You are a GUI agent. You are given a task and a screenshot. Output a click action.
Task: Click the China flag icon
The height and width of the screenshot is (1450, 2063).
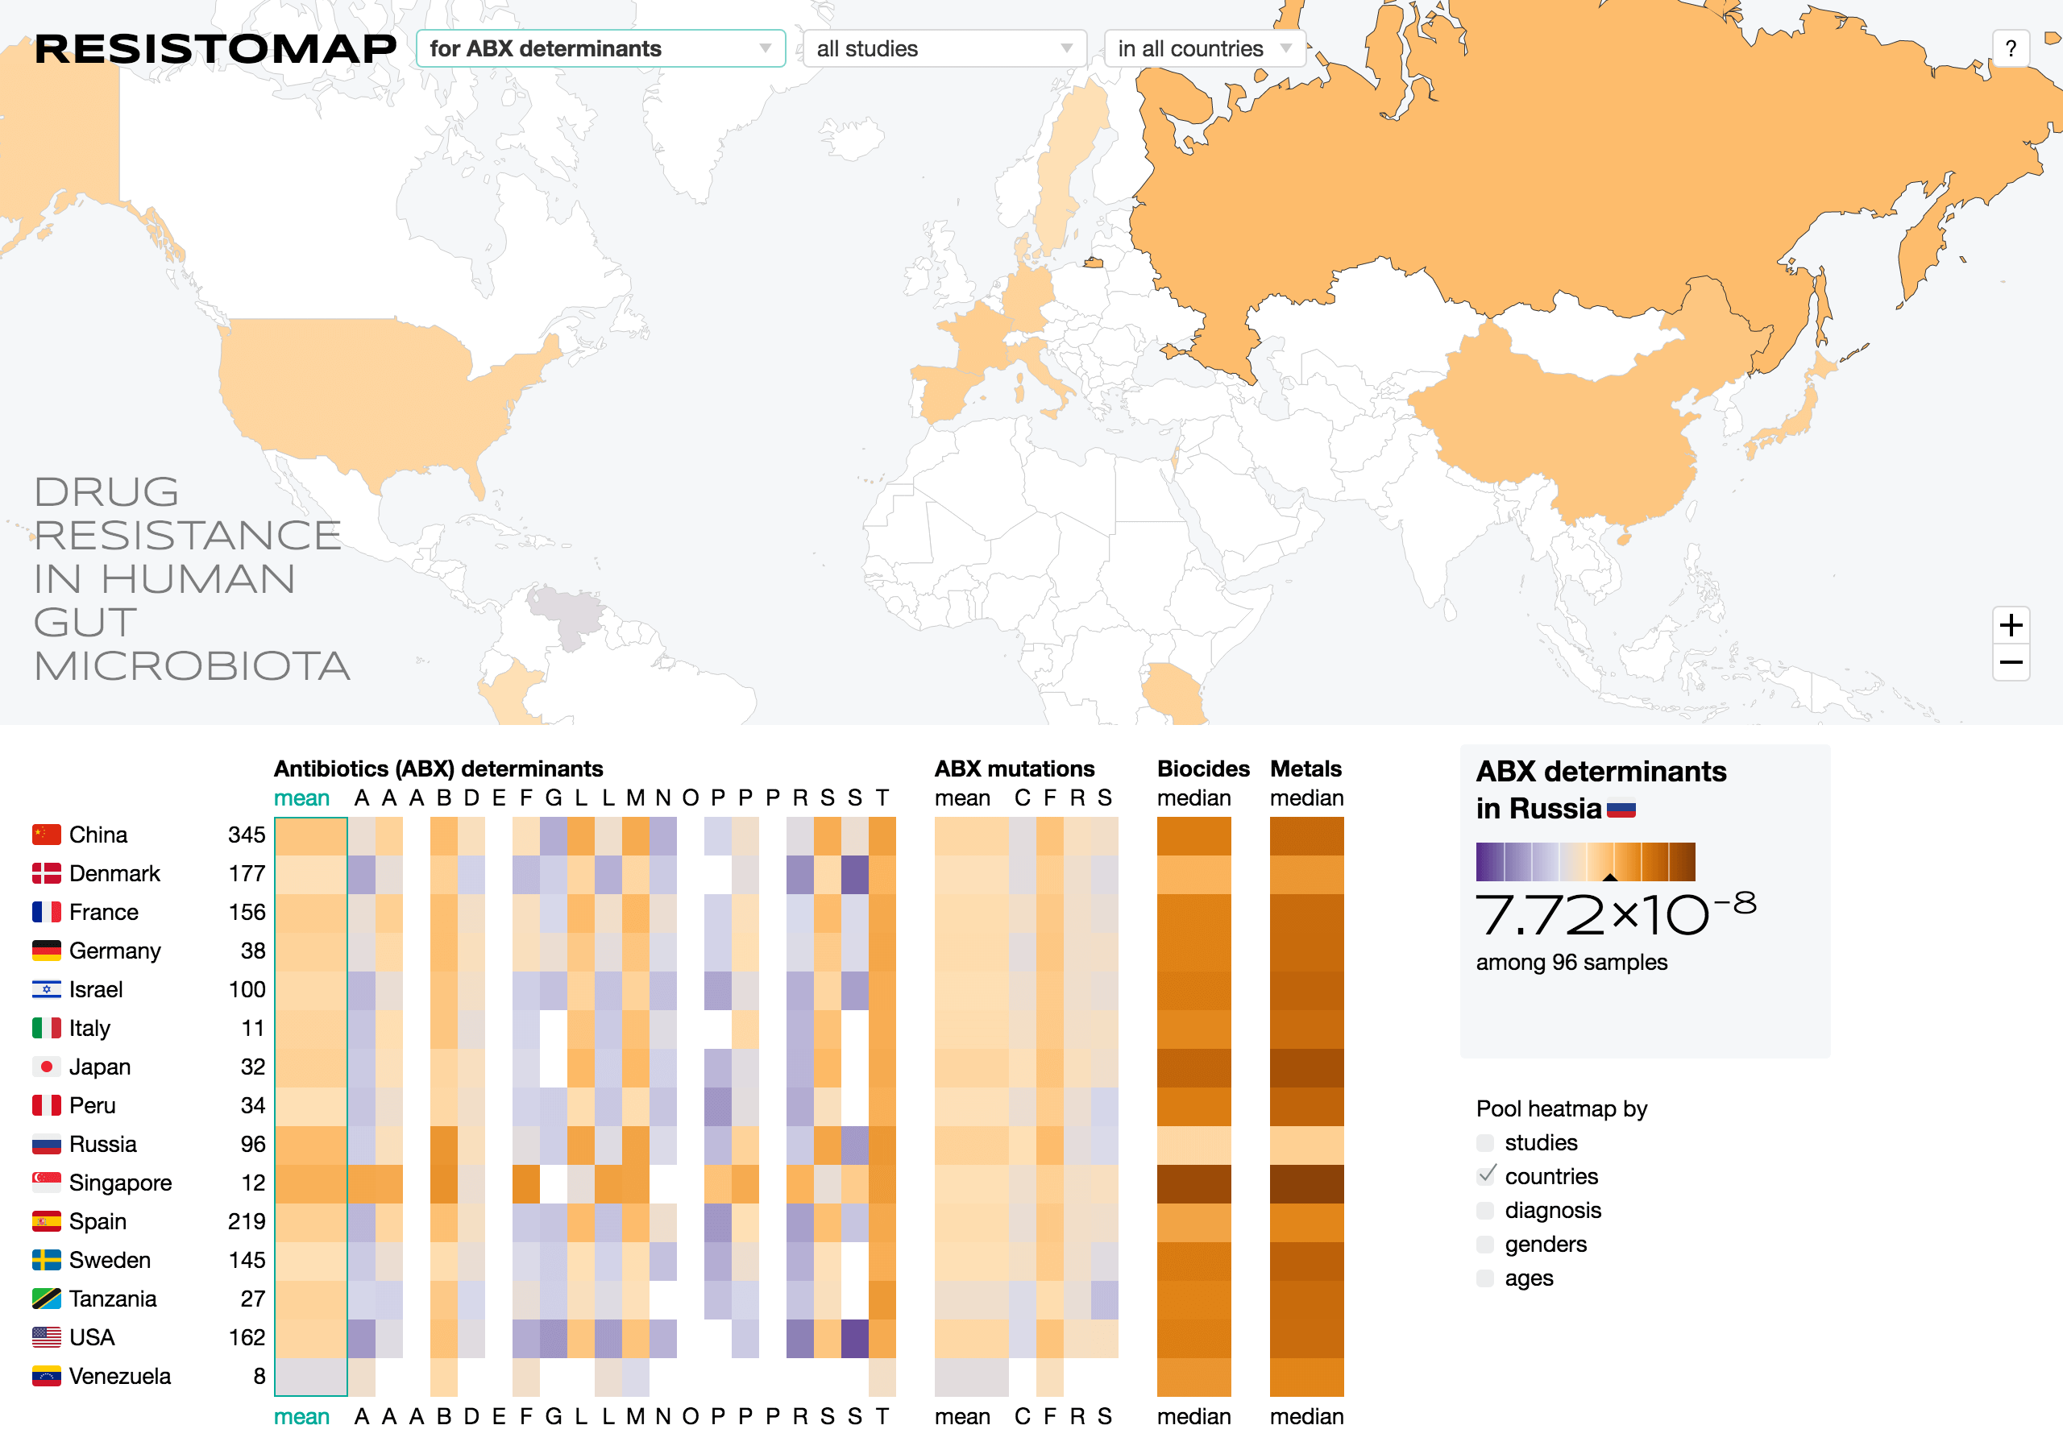pos(46,835)
